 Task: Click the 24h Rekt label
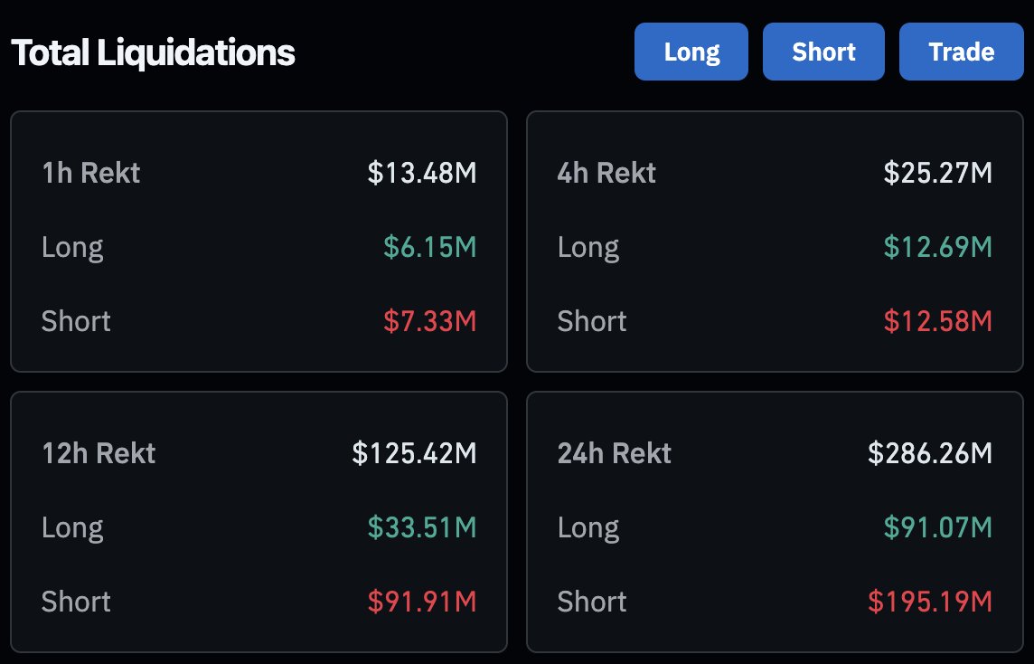(x=615, y=452)
